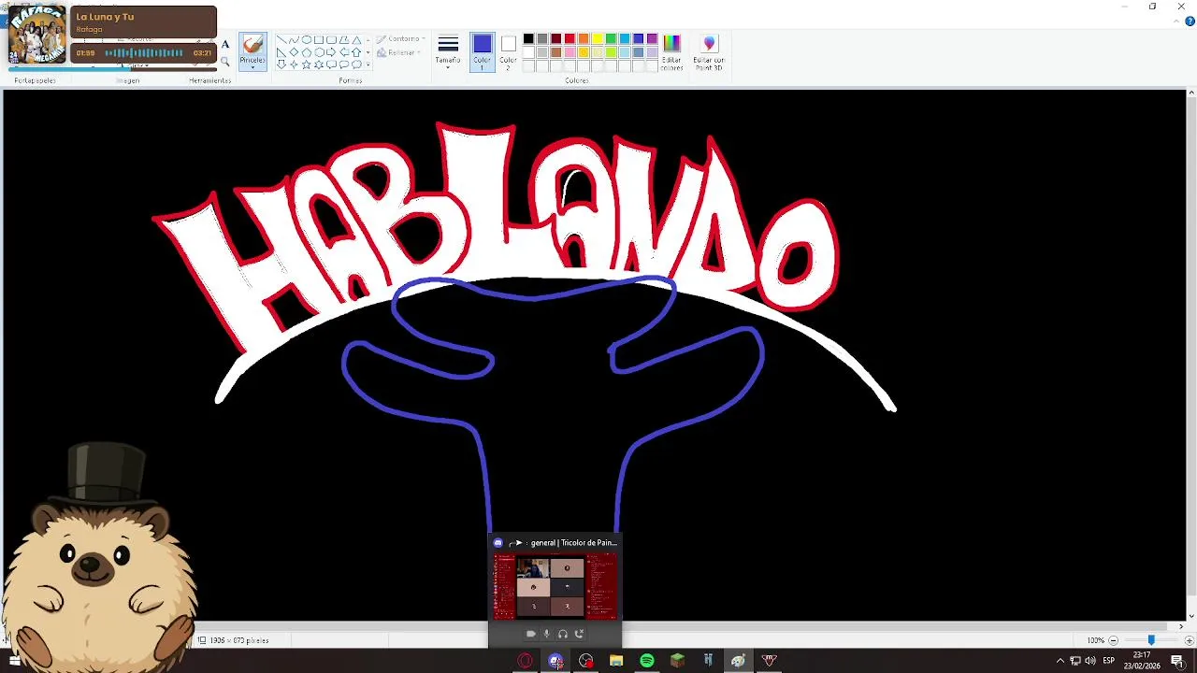Switch the ESP input language
Viewport: 1197px width, 673px height.
point(1109,661)
